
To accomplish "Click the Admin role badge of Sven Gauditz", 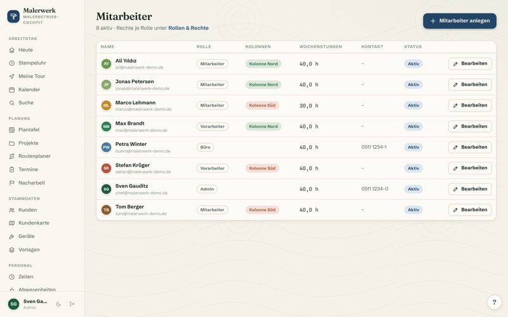I will pyautogui.click(x=207, y=189).
